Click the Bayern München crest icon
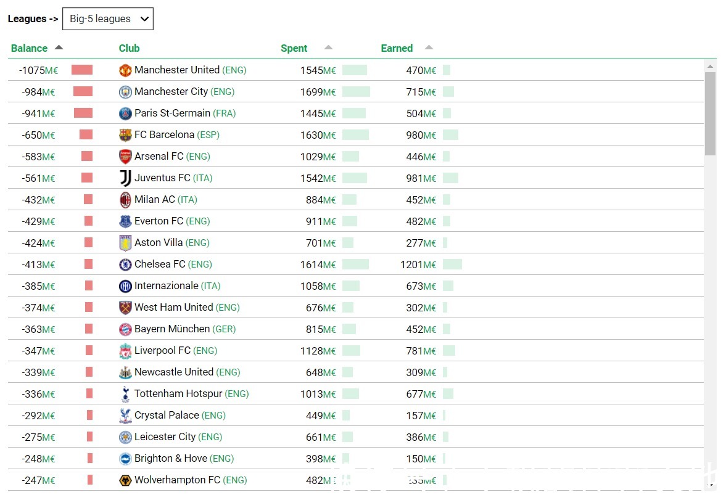 point(125,329)
